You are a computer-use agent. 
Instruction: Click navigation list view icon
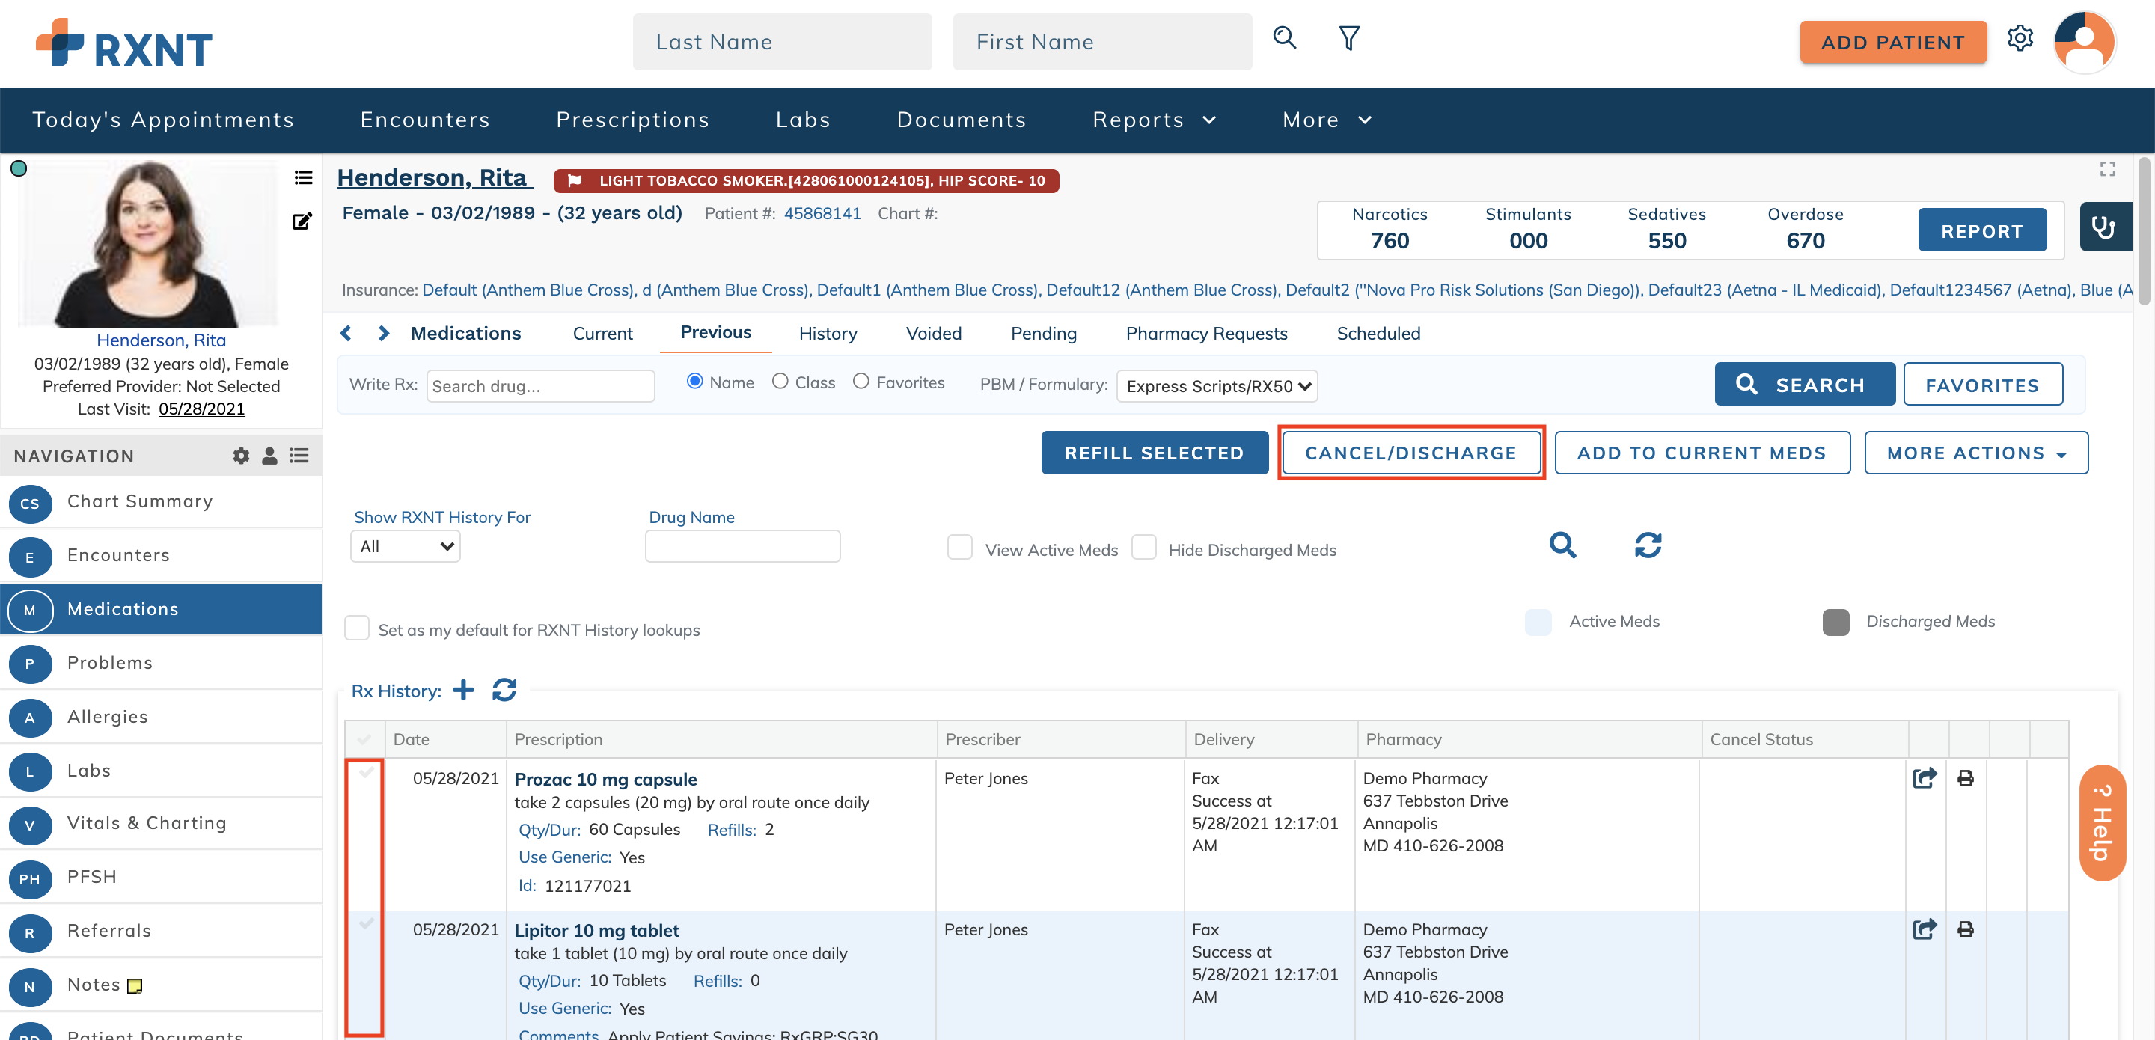299,455
